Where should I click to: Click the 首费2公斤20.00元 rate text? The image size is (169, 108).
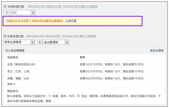pos(91,71)
